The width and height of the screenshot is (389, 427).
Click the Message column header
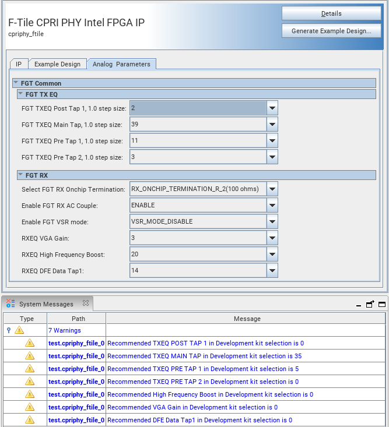246,319
